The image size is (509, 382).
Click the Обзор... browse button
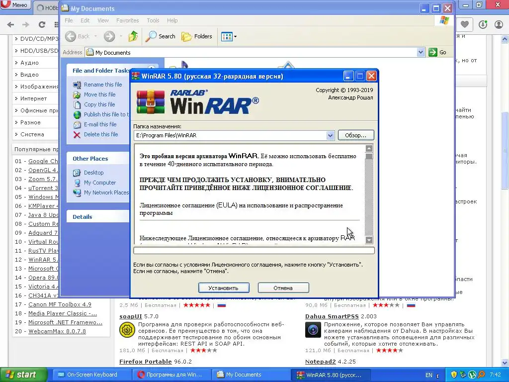click(356, 135)
